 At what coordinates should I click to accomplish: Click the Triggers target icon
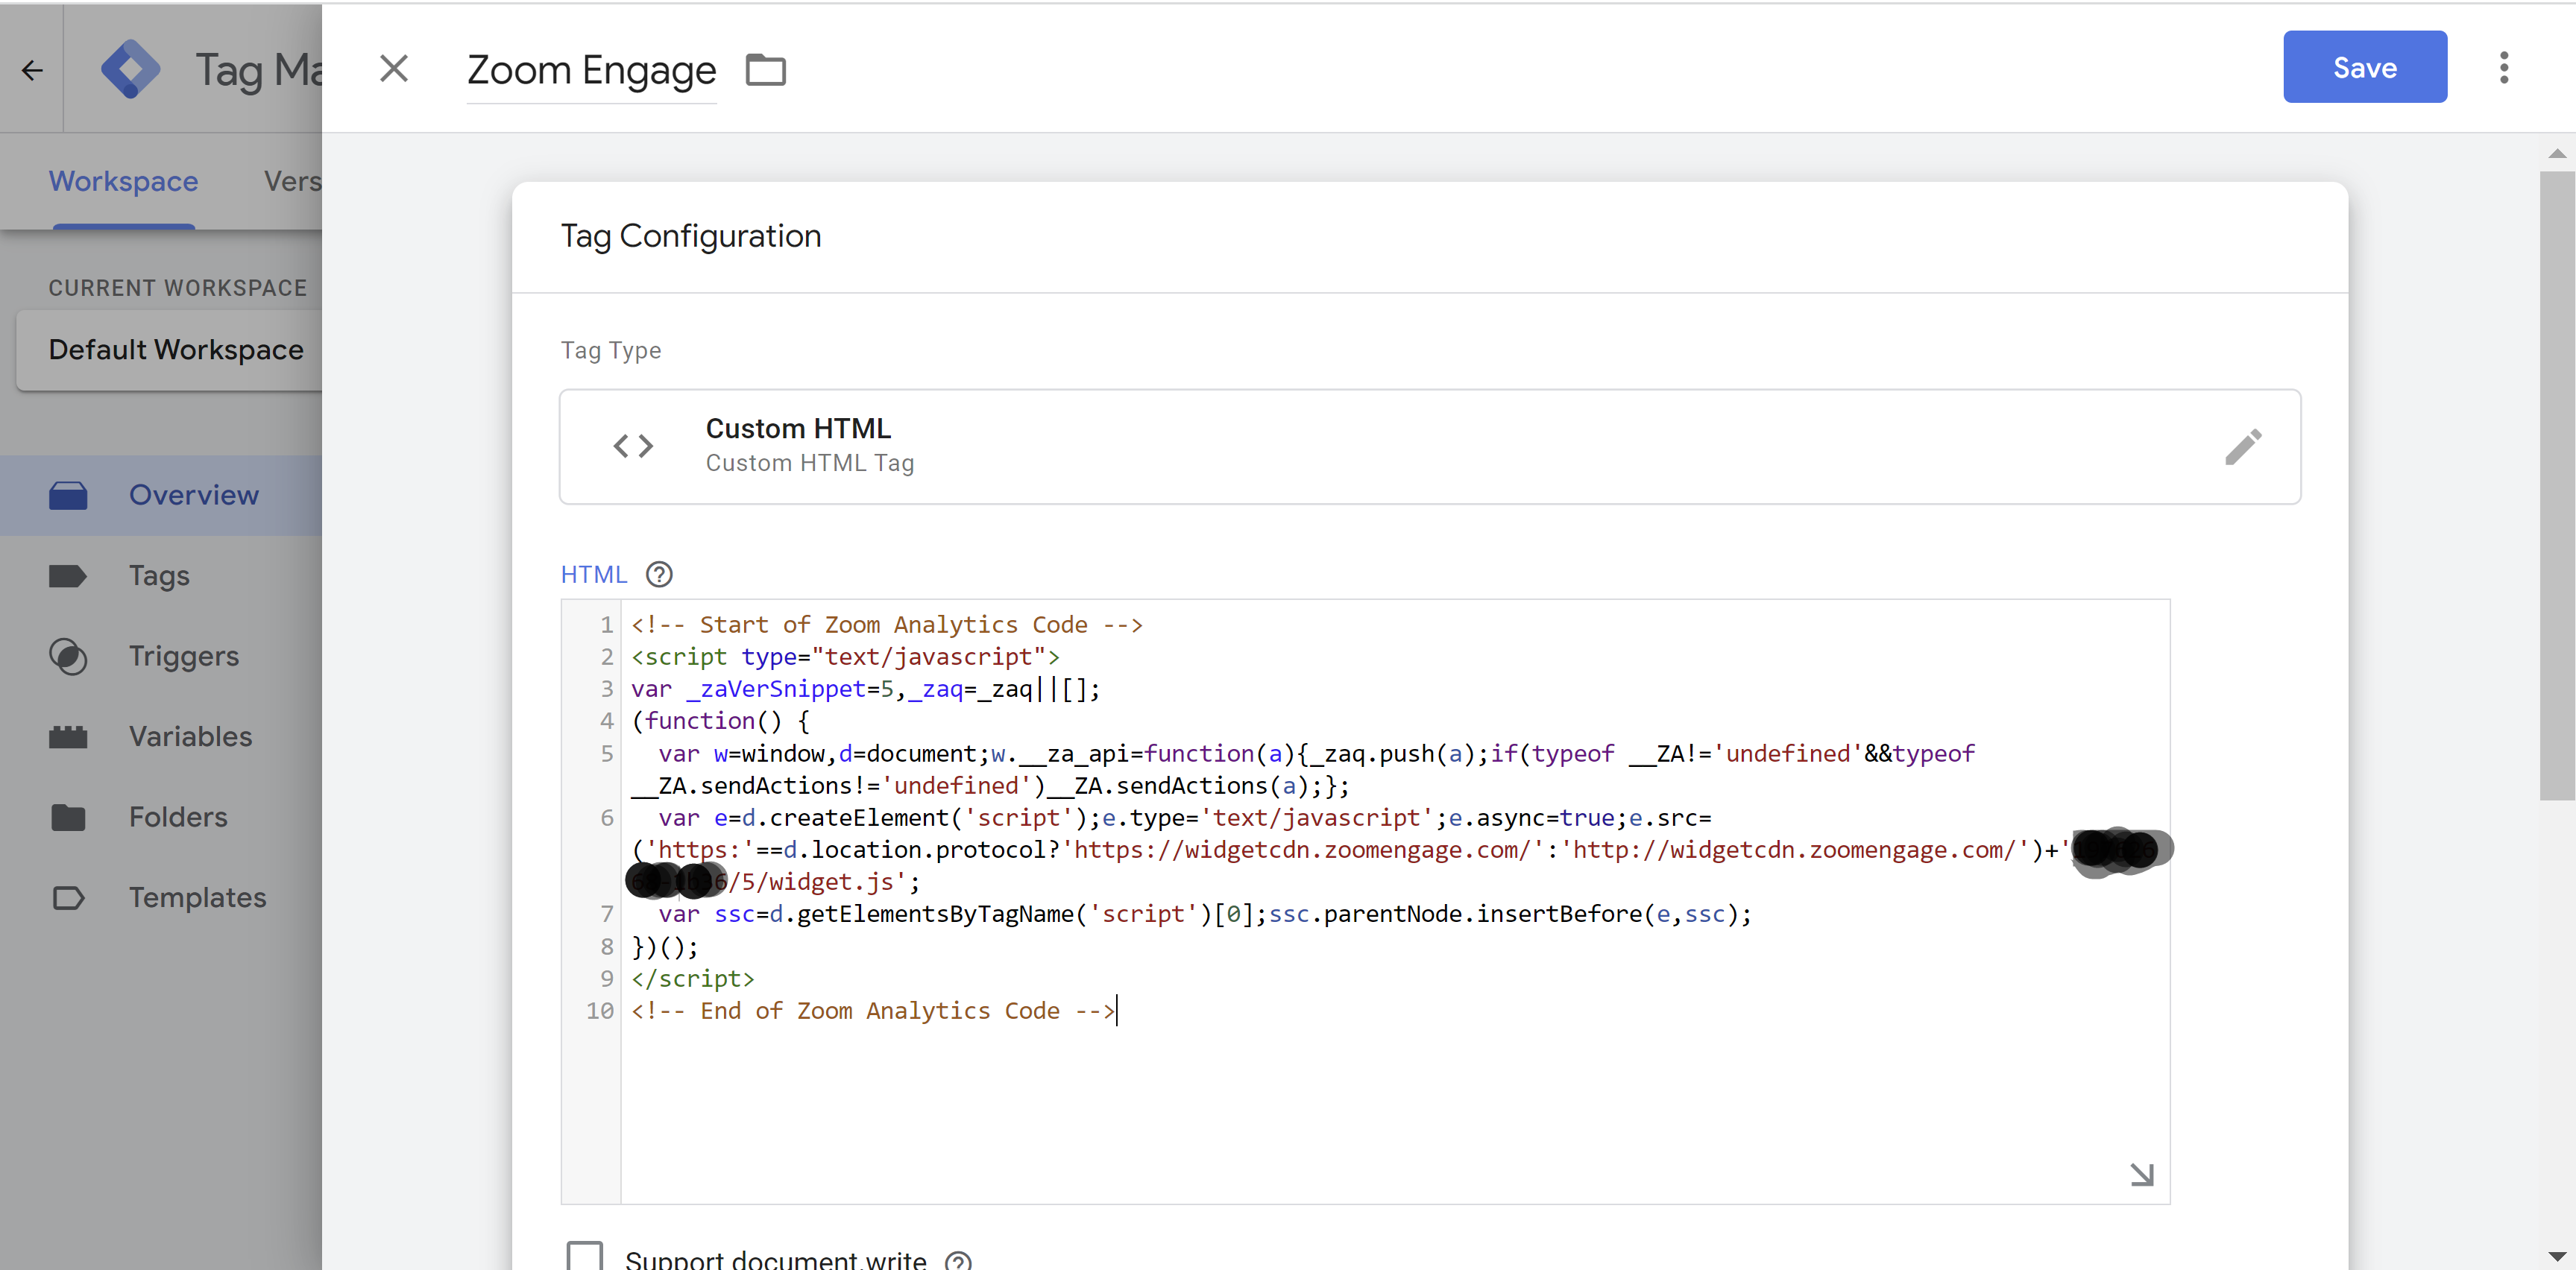[x=68, y=656]
